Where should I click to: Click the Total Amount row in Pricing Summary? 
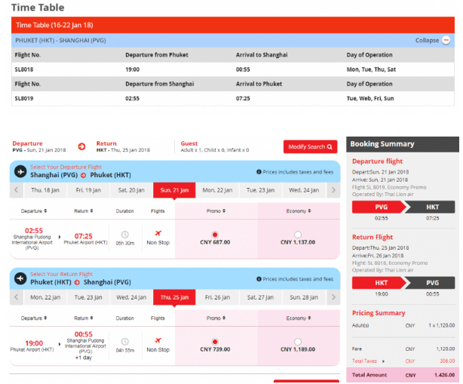point(403,375)
